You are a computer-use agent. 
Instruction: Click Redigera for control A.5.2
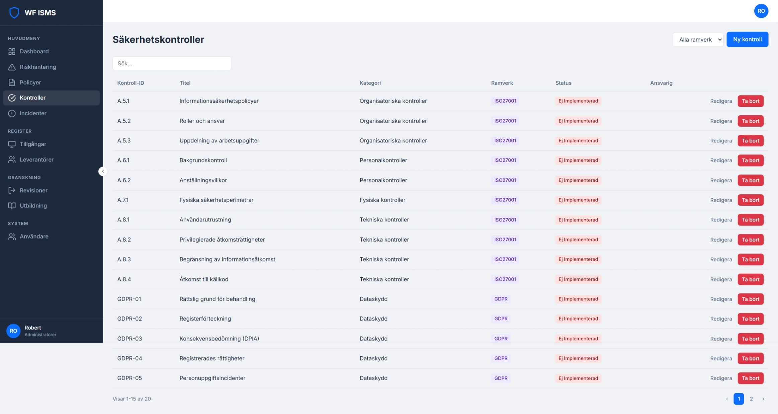pos(721,121)
